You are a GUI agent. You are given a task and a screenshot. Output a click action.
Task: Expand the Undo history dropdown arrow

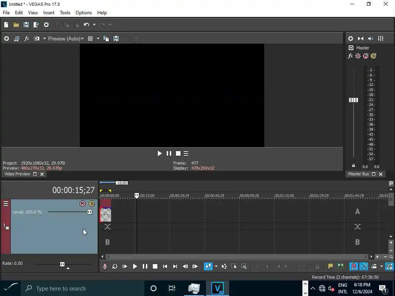click(x=94, y=25)
